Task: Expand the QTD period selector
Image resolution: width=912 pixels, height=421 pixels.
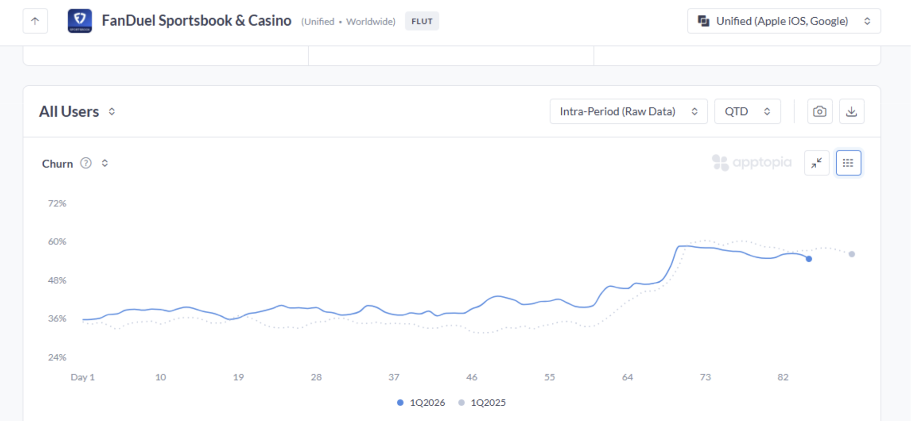Action: point(747,111)
